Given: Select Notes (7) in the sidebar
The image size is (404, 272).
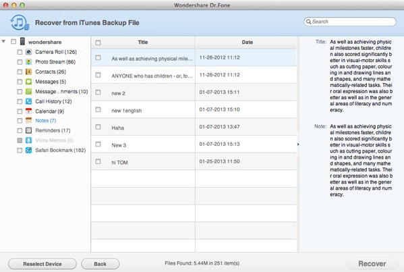Looking at the screenshot, I should click(46, 120).
